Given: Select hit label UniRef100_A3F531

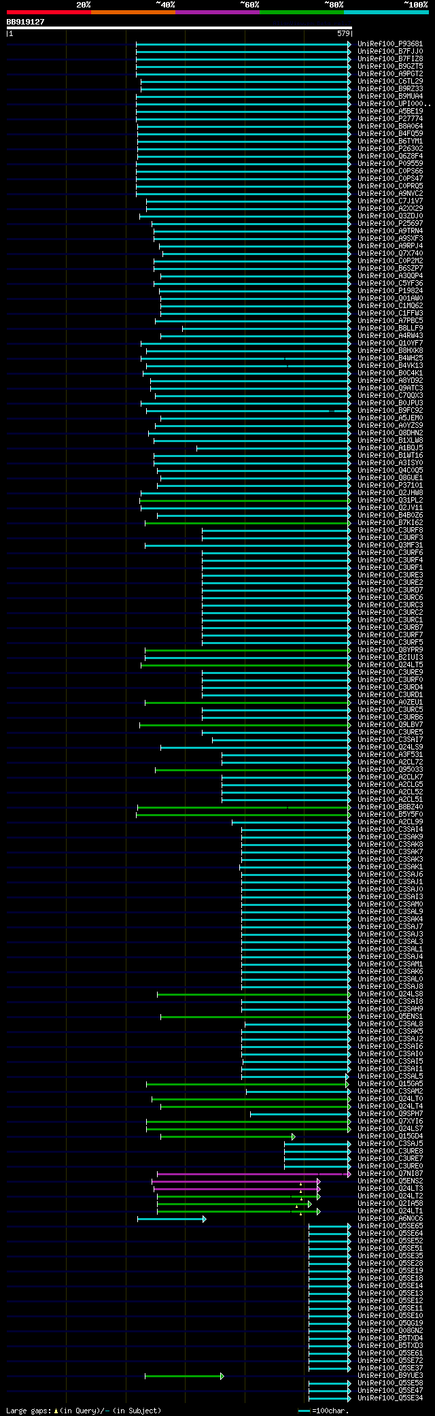Looking at the screenshot, I should pyautogui.click(x=390, y=755).
